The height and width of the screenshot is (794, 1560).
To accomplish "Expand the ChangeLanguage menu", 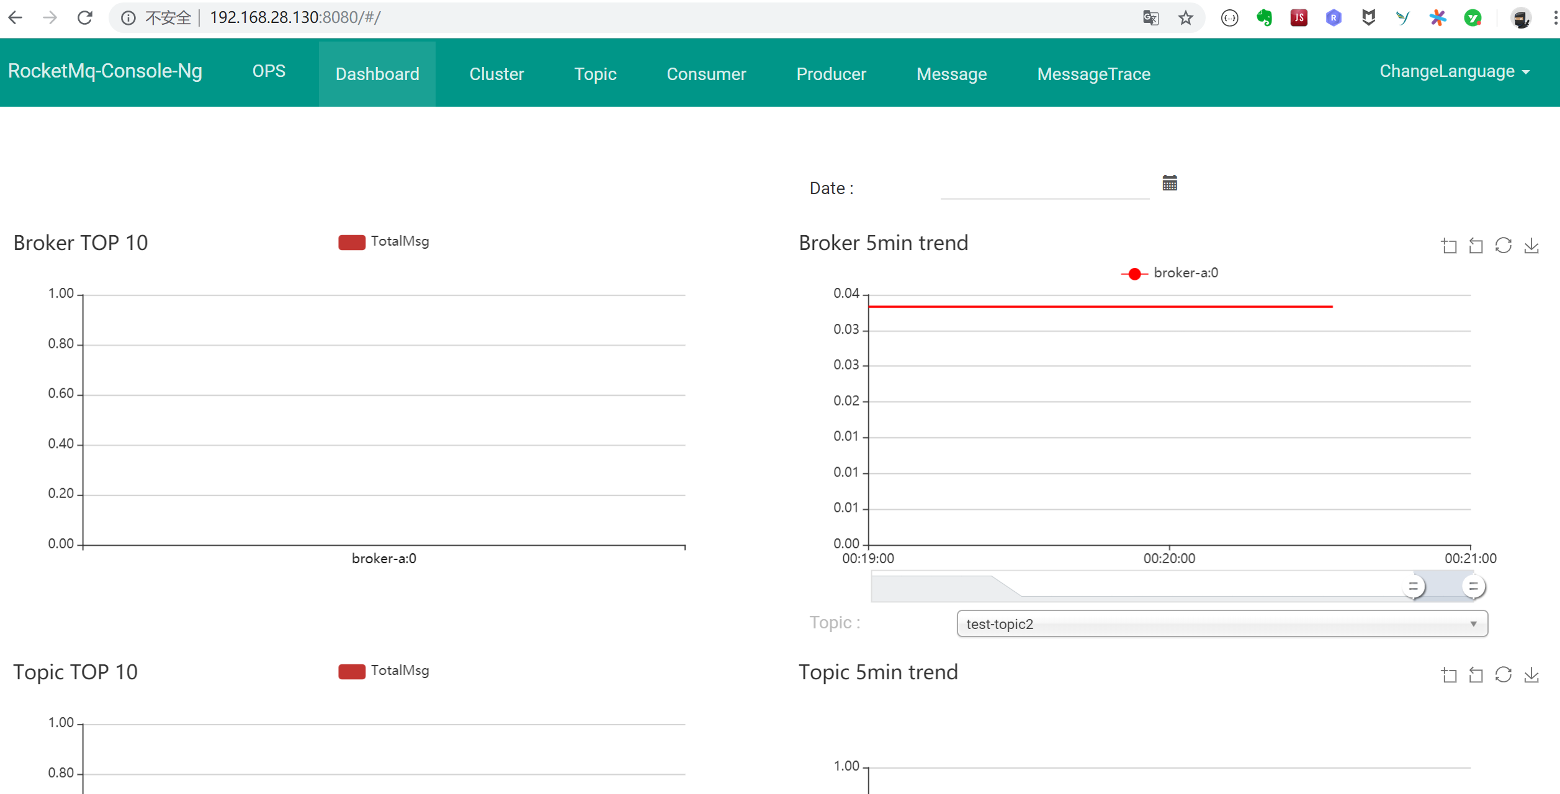I will pyautogui.click(x=1454, y=72).
